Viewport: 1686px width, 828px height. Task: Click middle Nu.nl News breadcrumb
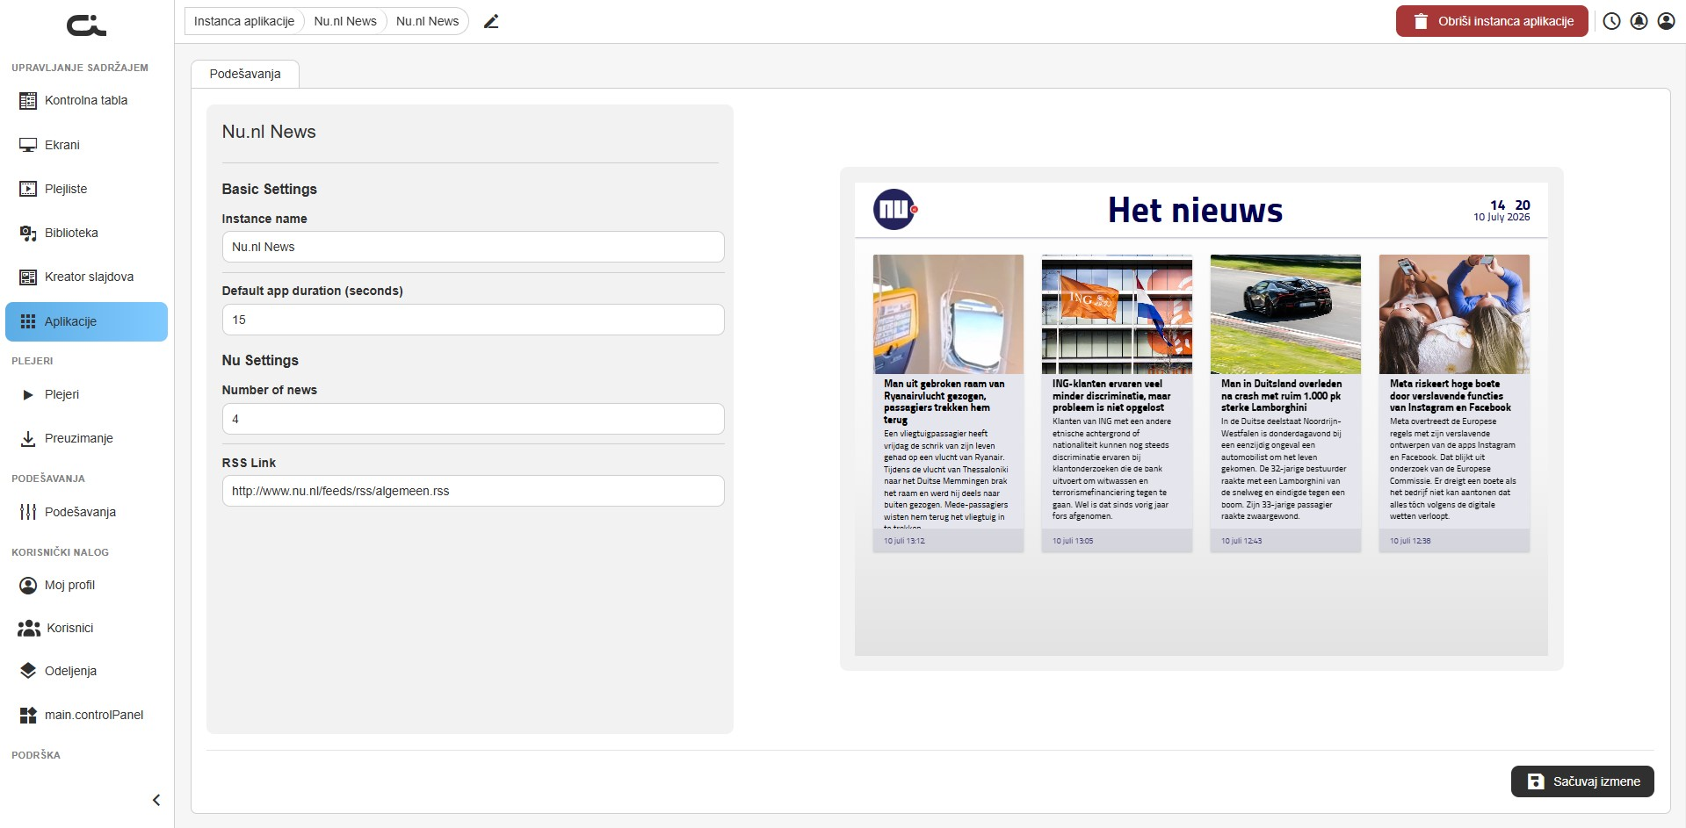[345, 21]
